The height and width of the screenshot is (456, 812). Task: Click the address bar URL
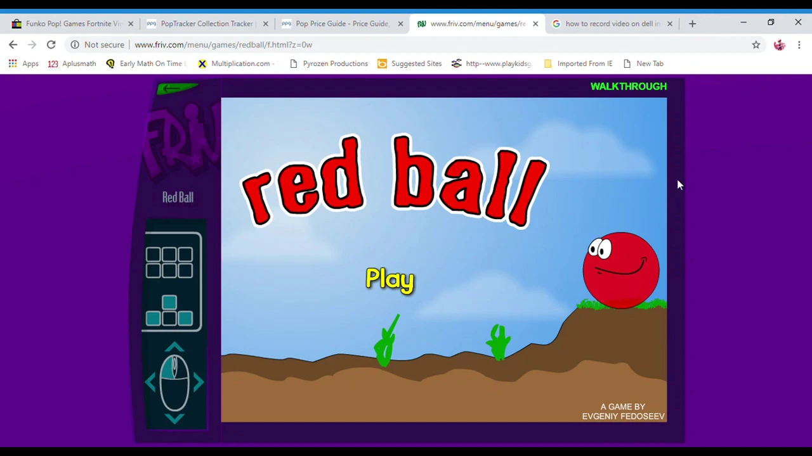pos(223,44)
